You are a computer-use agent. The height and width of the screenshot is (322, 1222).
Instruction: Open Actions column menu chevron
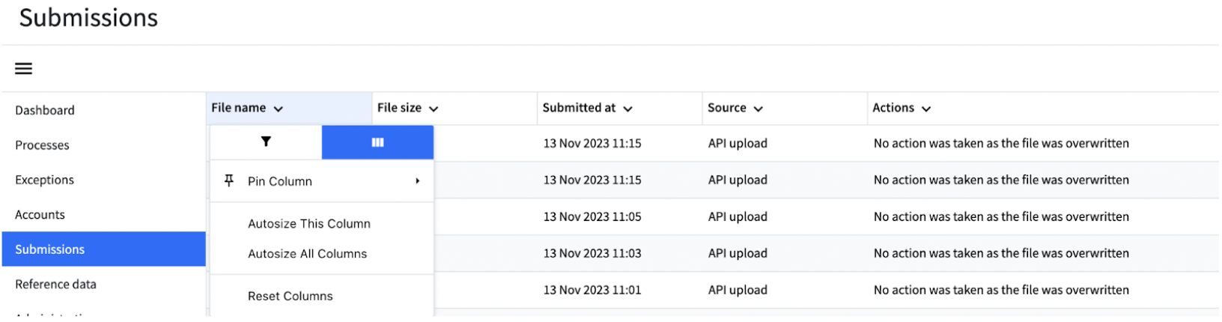point(926,109)
